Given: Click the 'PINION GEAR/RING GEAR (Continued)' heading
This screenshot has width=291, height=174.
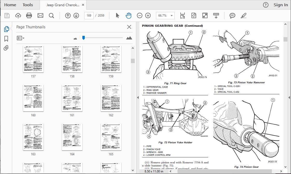Looking at the screenshot, I should pyautogui.click(x=172, y=26).
